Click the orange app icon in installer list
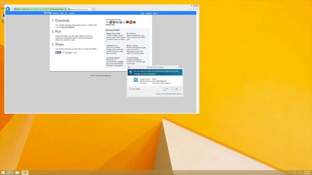Viewport: 312px width, 175px height. 131,22
